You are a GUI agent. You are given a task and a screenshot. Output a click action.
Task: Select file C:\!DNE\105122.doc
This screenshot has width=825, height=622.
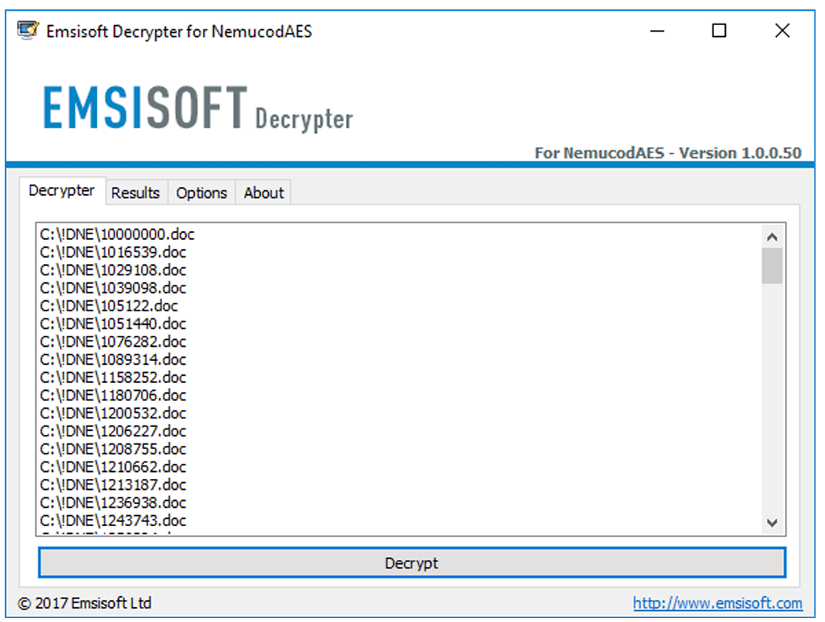tap(109, 306)
